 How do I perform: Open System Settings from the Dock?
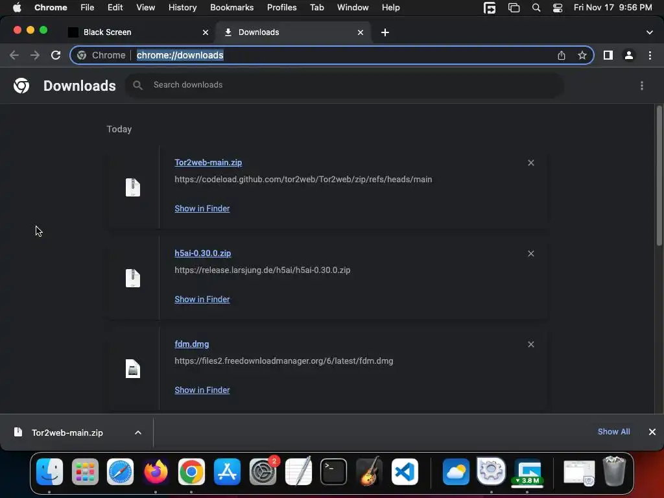(263, 471)
